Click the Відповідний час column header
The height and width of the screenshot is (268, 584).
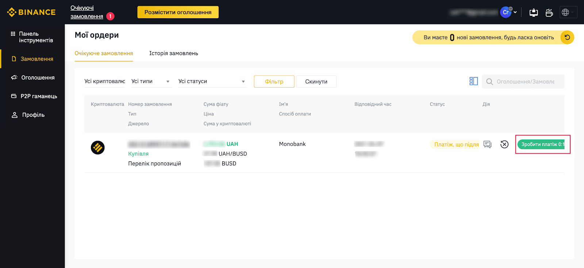(373, 104)
